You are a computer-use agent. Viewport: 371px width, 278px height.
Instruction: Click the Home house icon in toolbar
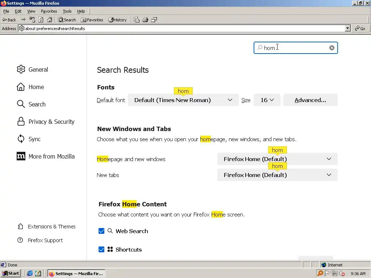coord(49,20)
